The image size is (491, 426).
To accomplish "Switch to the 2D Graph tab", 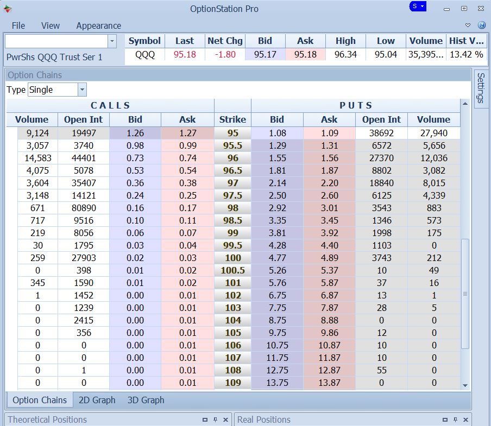I will [97, 400].
